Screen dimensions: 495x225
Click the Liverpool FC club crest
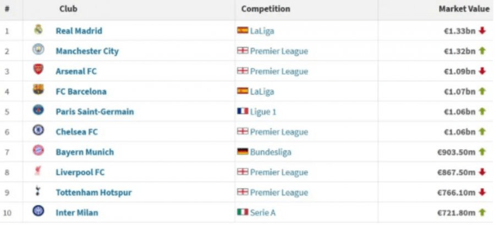point(38,171)
